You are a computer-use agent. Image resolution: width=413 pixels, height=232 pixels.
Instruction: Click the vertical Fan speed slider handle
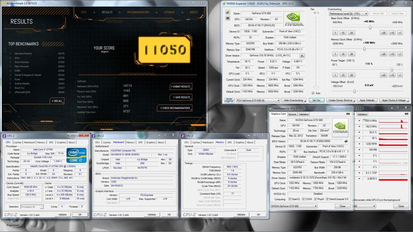click(x=316, y=87)
